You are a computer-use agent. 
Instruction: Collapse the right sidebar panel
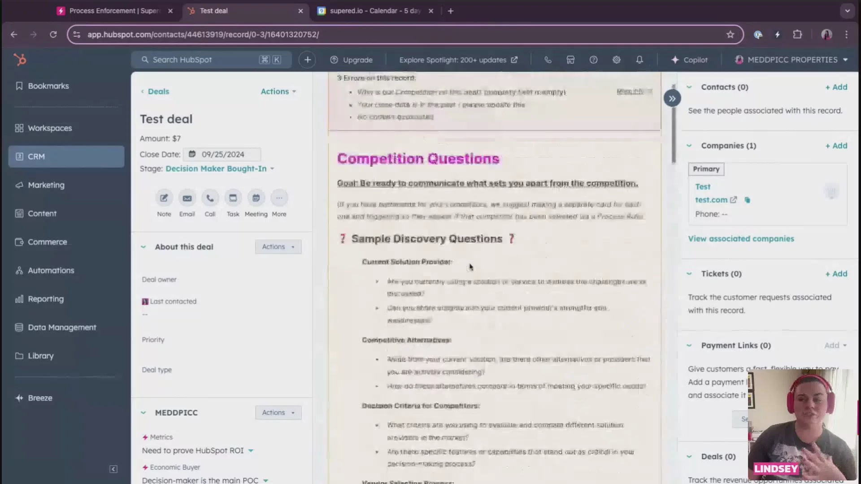tap(672, 99)
